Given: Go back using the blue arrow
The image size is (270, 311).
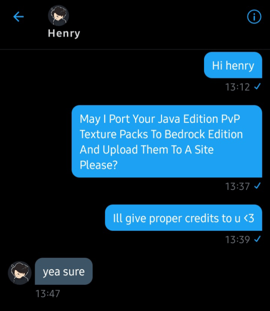Looking at the screenshot, I should (x=19, y=17).
